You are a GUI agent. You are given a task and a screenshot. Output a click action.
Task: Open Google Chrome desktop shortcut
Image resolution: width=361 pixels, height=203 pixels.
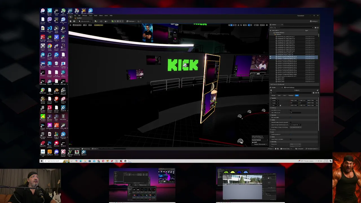pyautogui.click(x=50, y=46)
